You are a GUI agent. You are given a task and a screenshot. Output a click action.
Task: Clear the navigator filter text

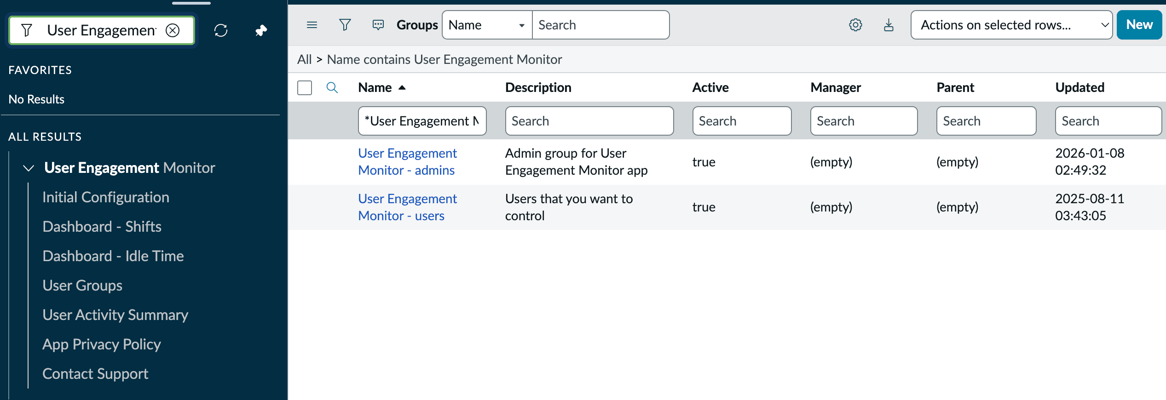[x=173, y=30]
